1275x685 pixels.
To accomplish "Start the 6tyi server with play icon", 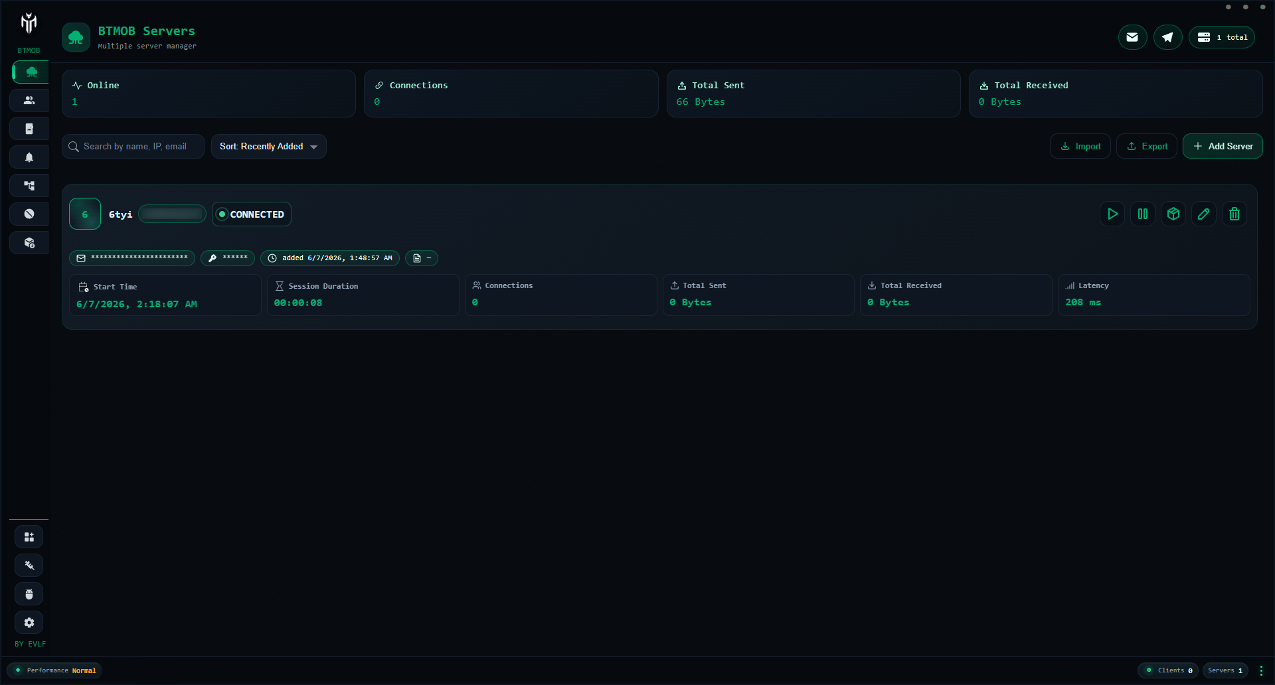I will (x=1112, y=214).
